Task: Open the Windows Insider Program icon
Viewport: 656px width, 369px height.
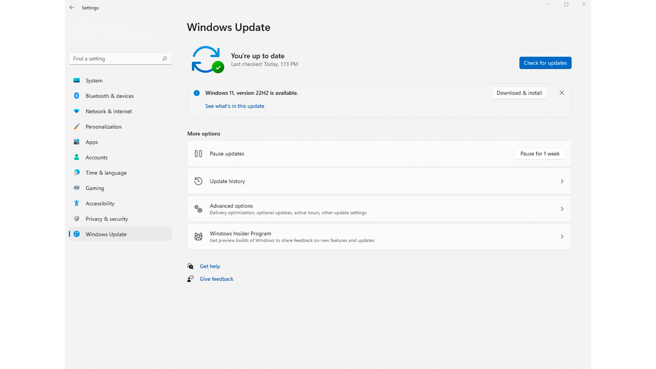Action: [x=198, y=236]
